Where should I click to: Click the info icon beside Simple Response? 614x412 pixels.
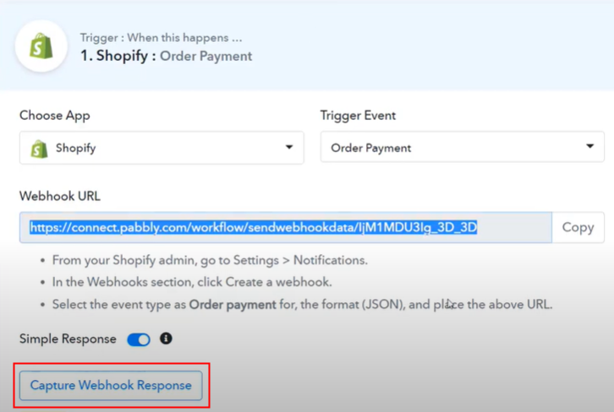tap(166, 338)
